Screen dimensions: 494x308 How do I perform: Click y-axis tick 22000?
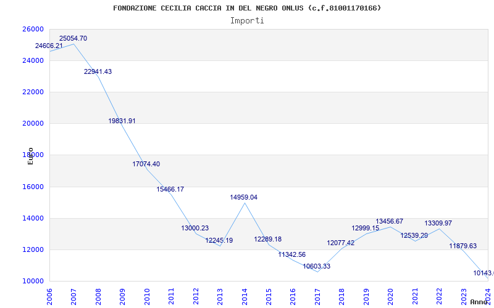coord(33,92)
